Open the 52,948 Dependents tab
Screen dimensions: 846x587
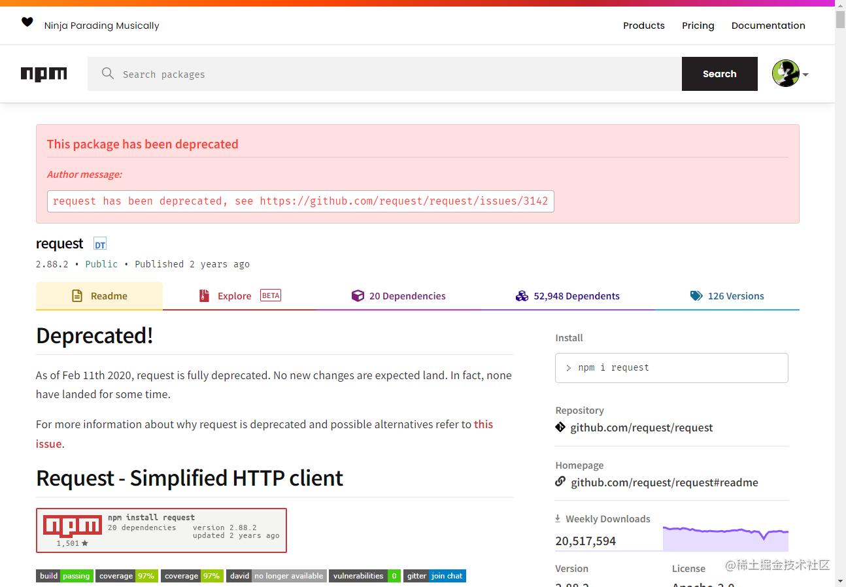(x=567, y=296)
